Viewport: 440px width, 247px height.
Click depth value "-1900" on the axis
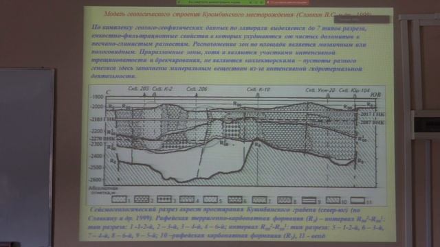tap(96, 97)
